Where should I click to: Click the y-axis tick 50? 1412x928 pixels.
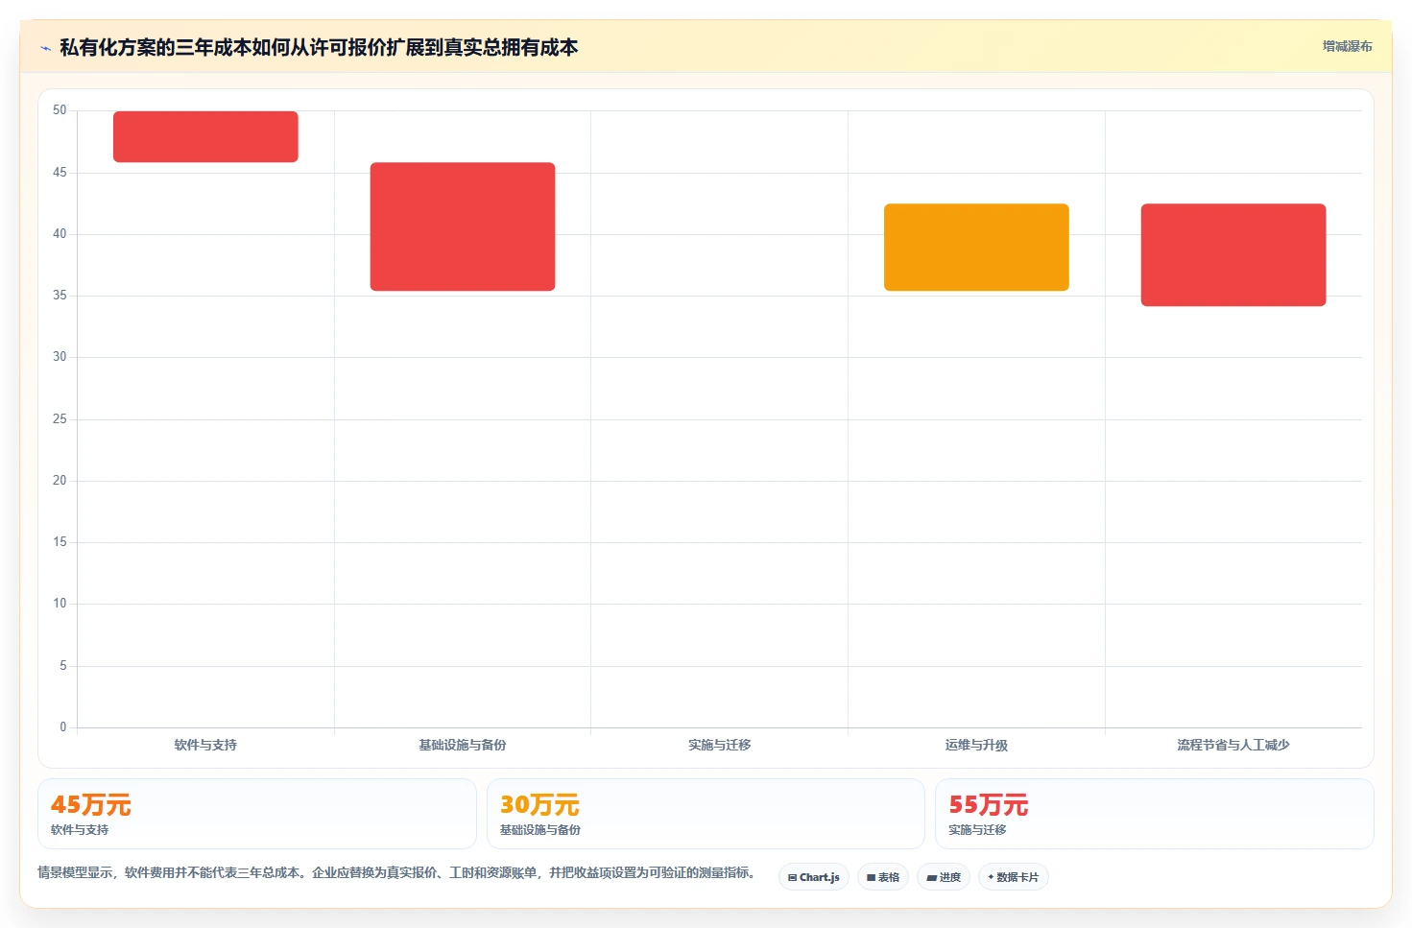coord(60,110)
